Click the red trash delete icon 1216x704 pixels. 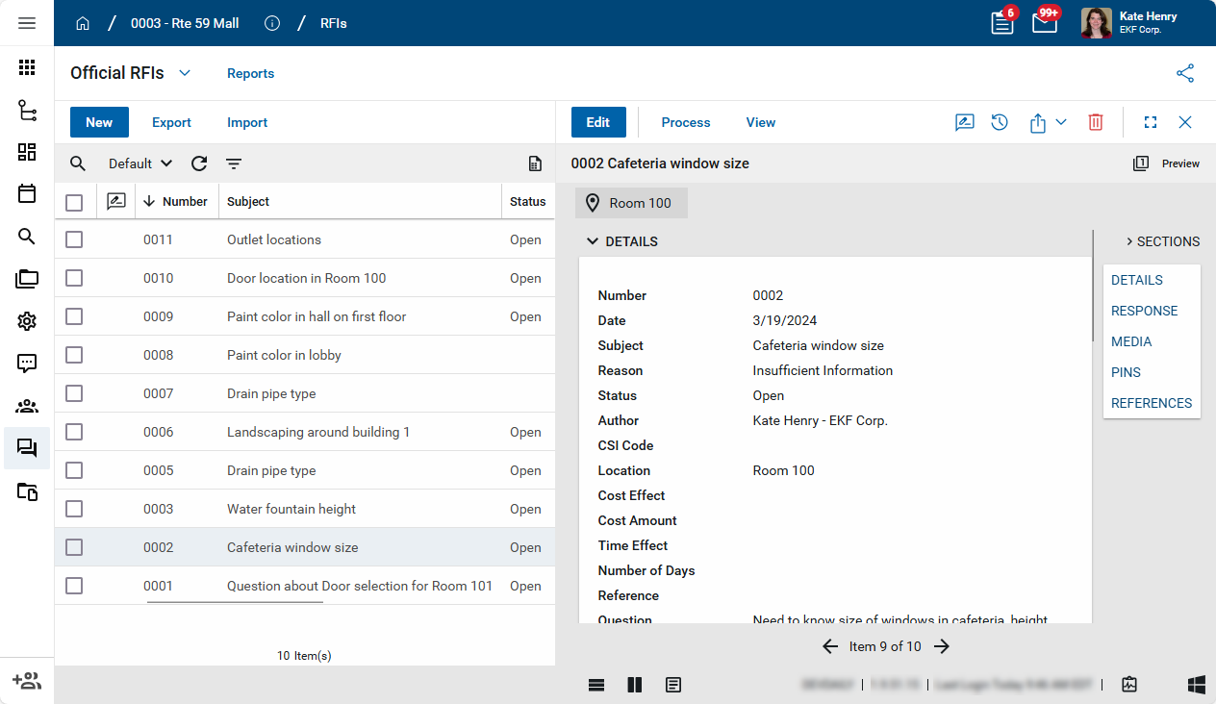point(1095,122)
